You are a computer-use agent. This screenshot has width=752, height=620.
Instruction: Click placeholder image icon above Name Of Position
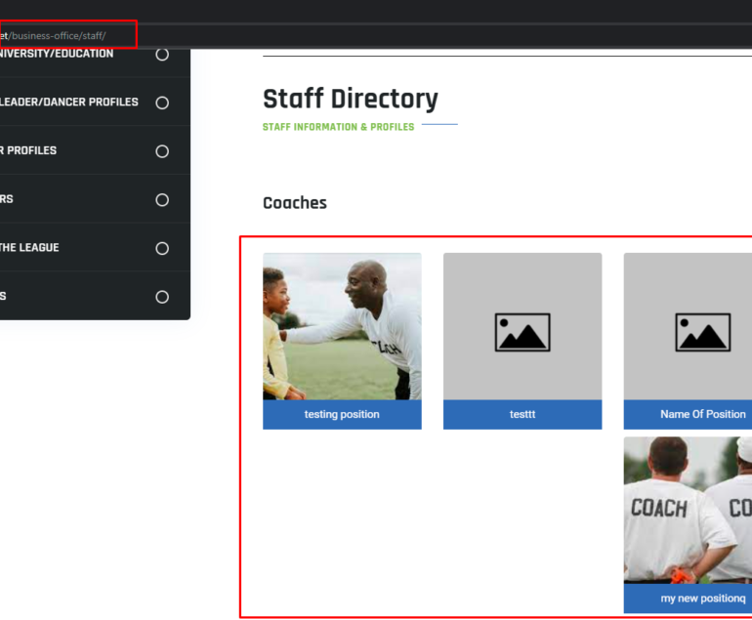[x=702, y=332]
